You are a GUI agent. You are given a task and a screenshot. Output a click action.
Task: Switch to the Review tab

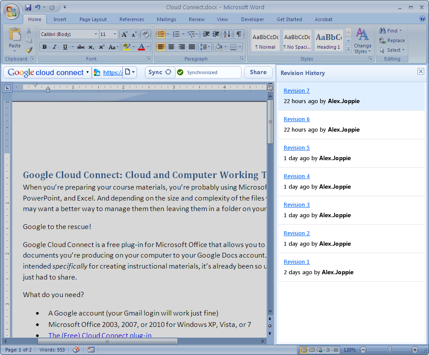pyautogui.click(x=197, y=19)
